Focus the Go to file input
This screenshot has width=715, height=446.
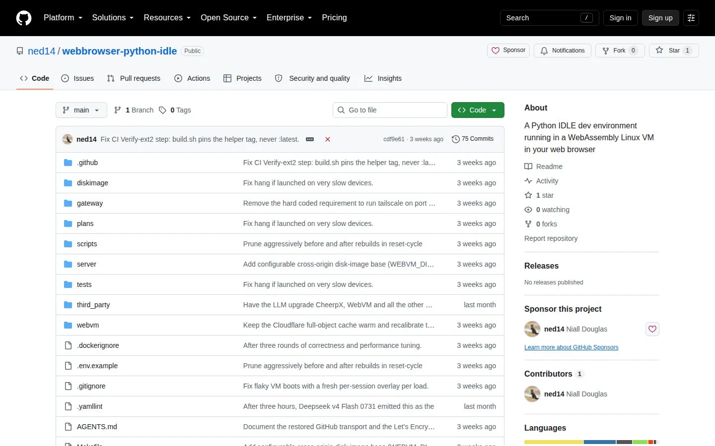[390, 110]
